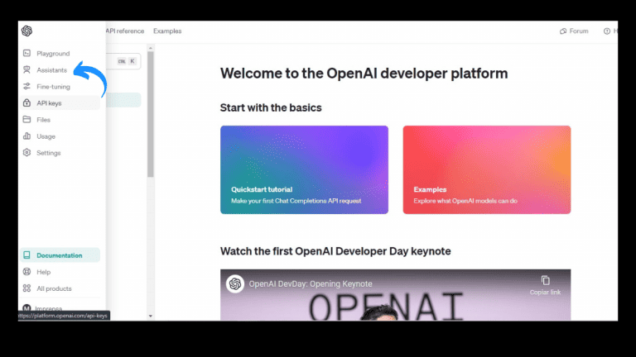Open the Quickstart tutorial card
Viewport: 636px width, 357px height.
click(304, 169)
